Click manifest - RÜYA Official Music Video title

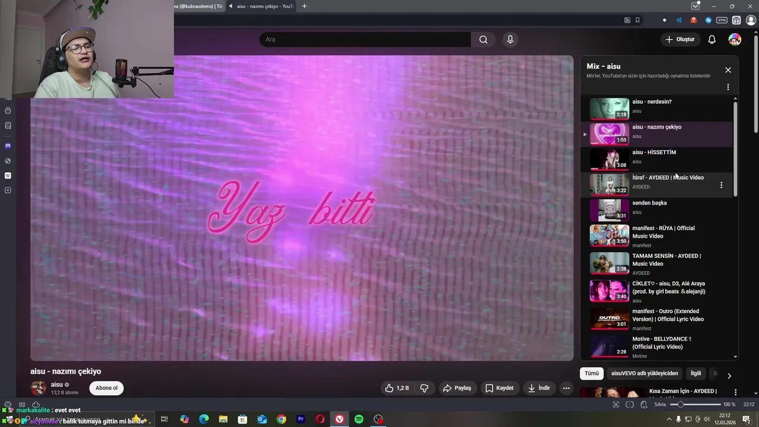coord(663,232)
